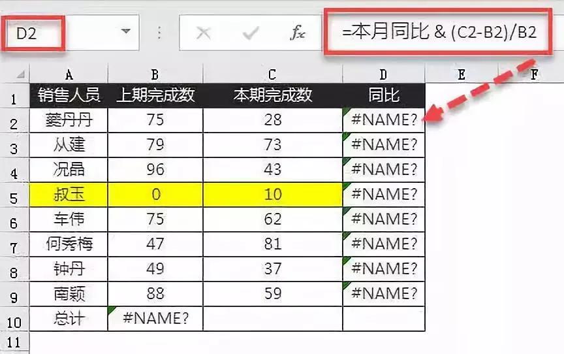Select row 1 header
Screen dimensions: 564x354
tap(14, 96)
